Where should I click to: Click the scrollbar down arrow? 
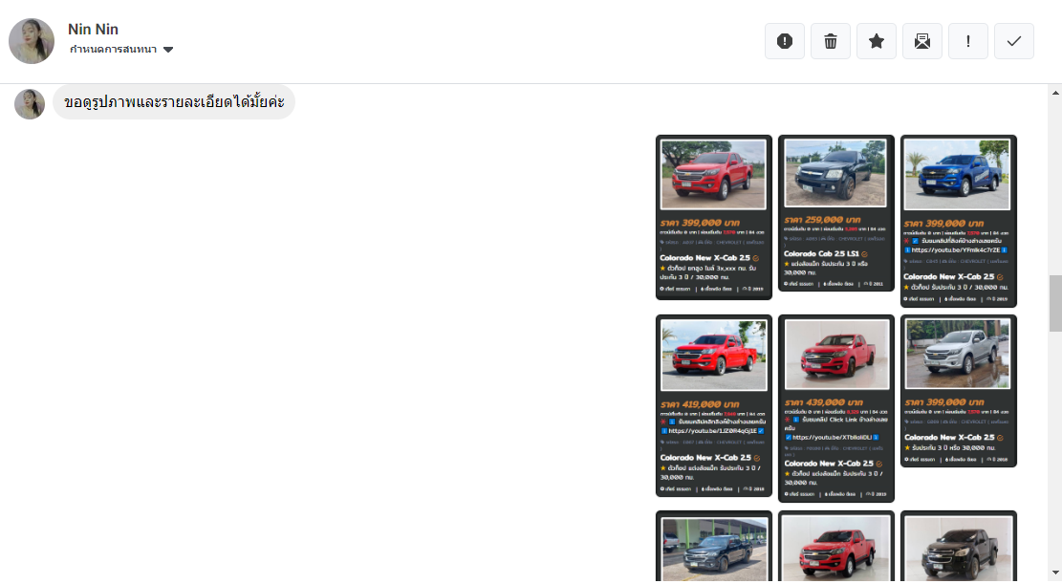[1055, 573]
